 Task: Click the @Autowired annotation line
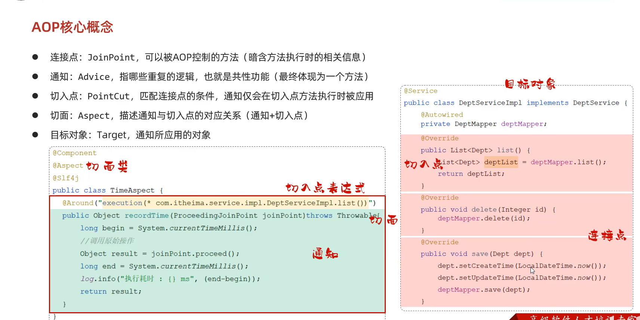pos(441,115)
